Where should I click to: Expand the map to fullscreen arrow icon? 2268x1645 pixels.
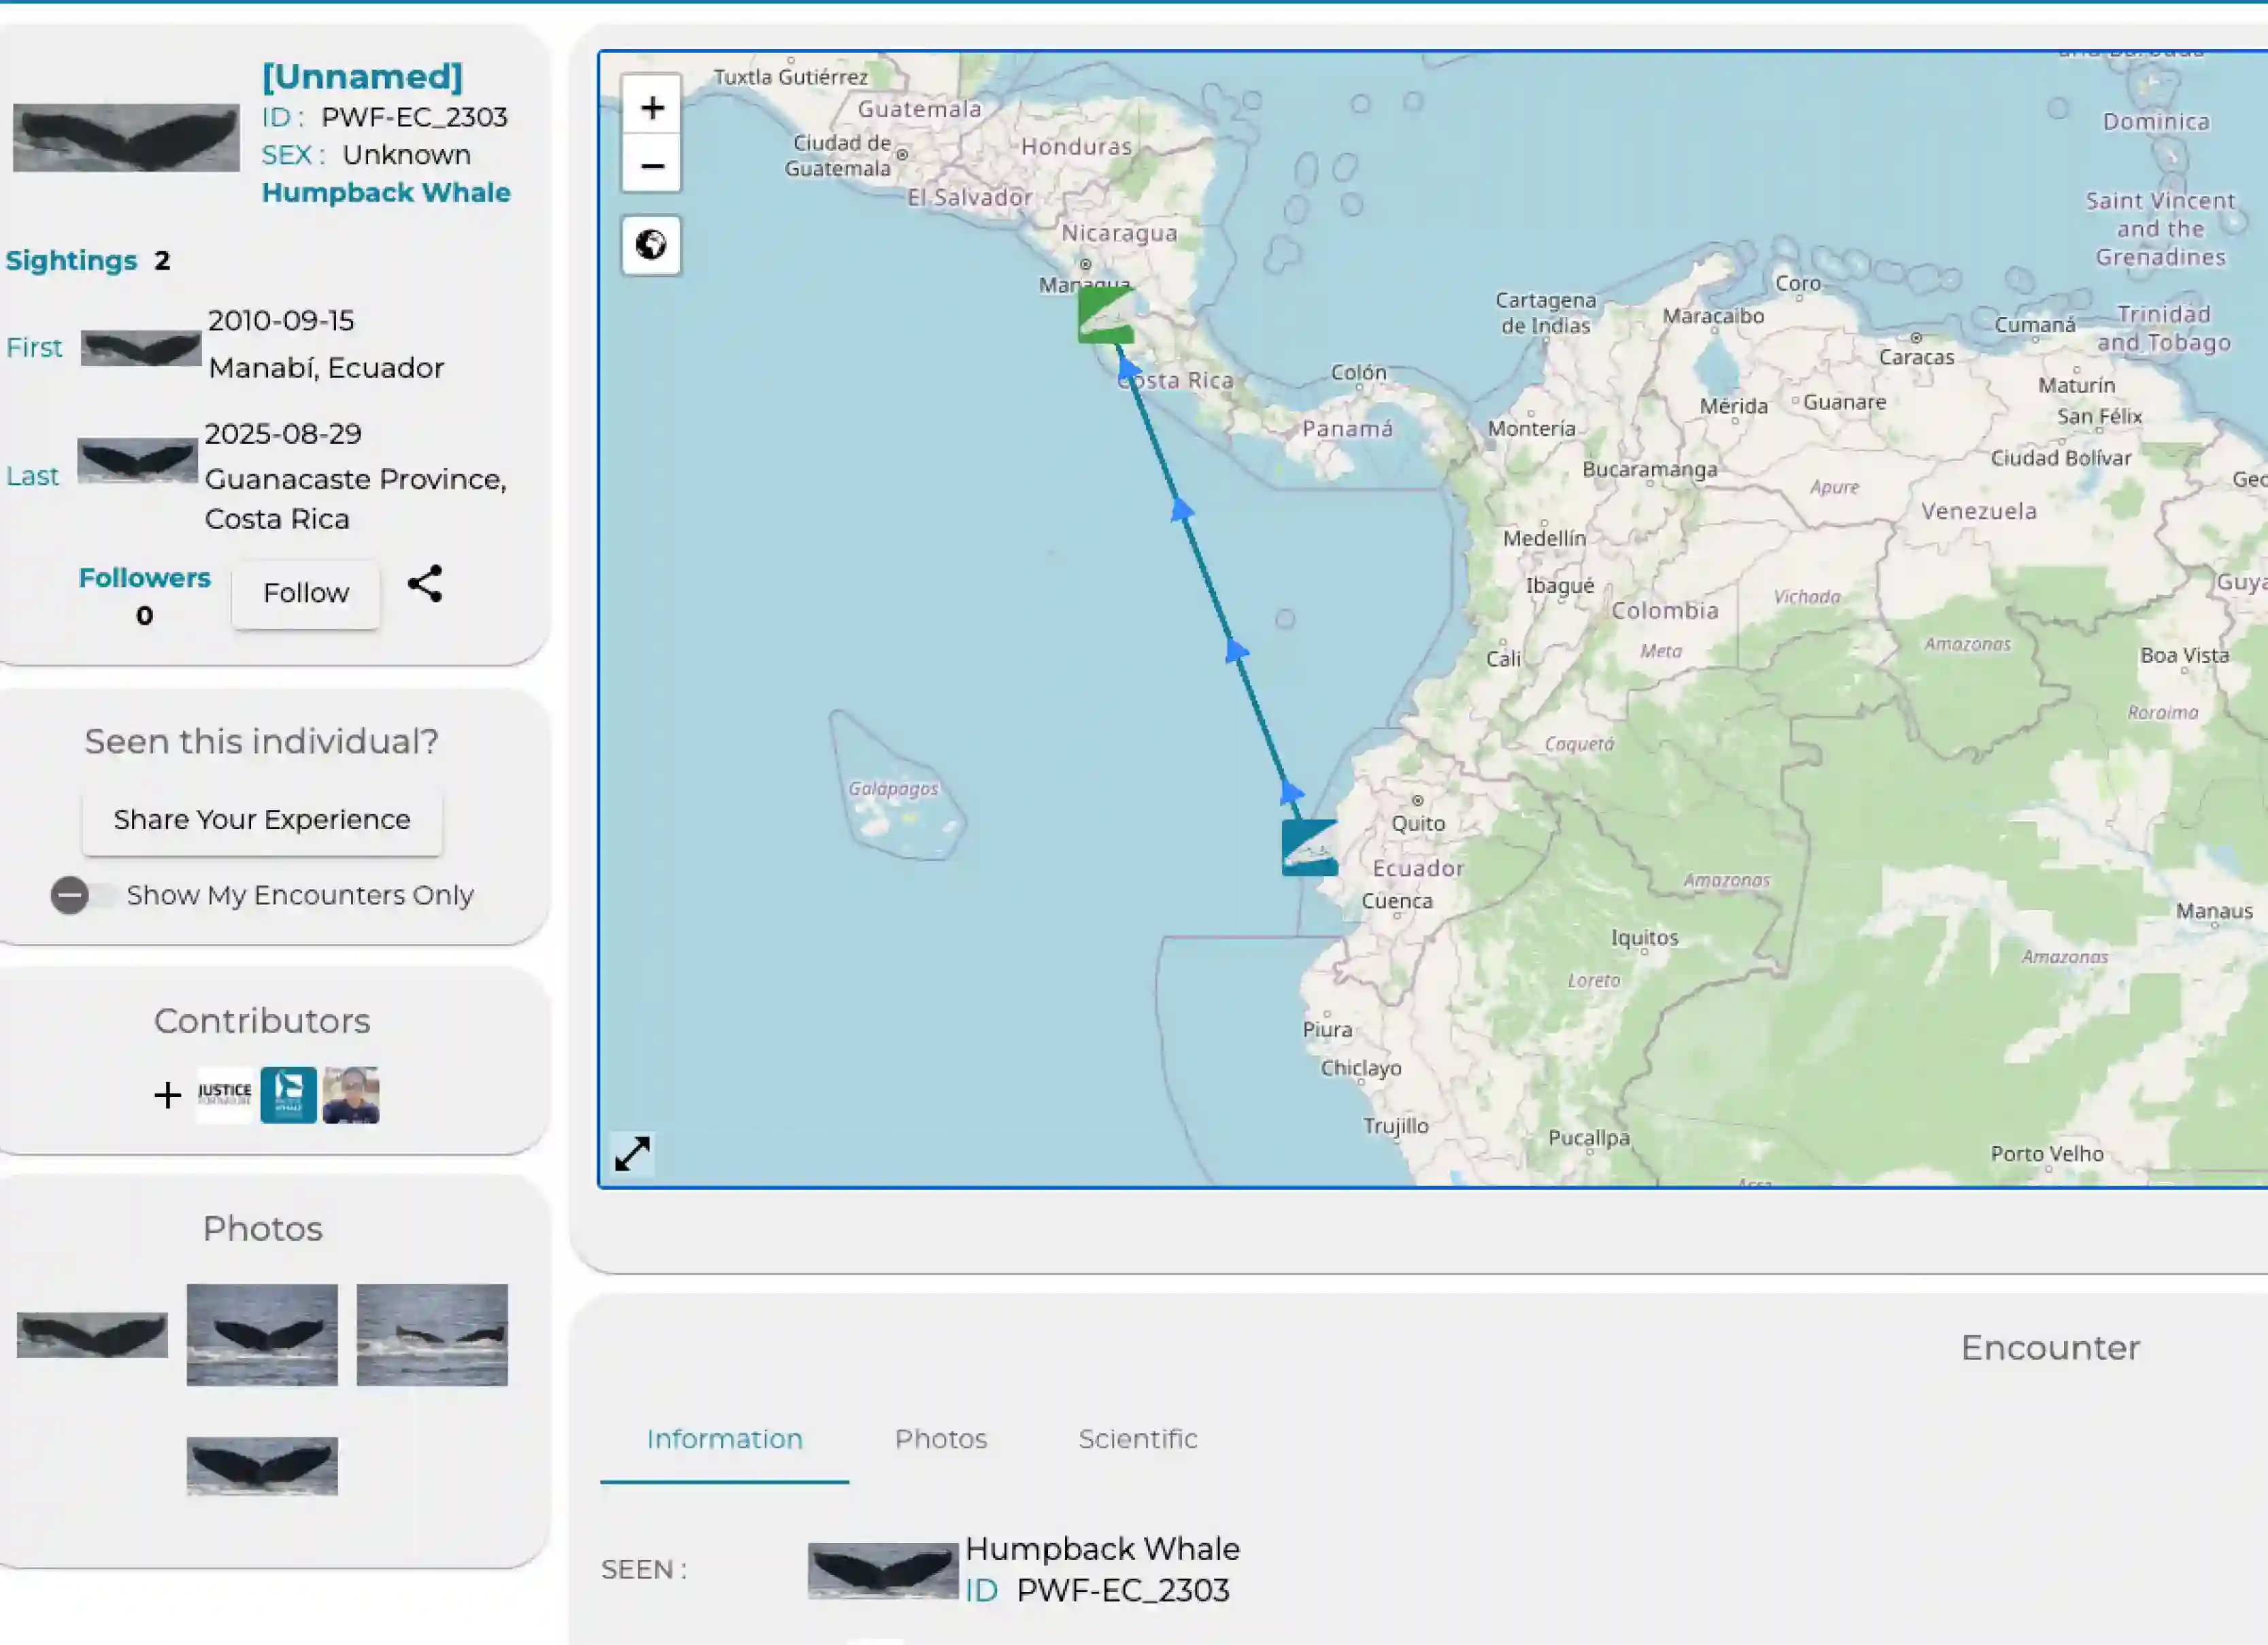[x=633, y=1153]
